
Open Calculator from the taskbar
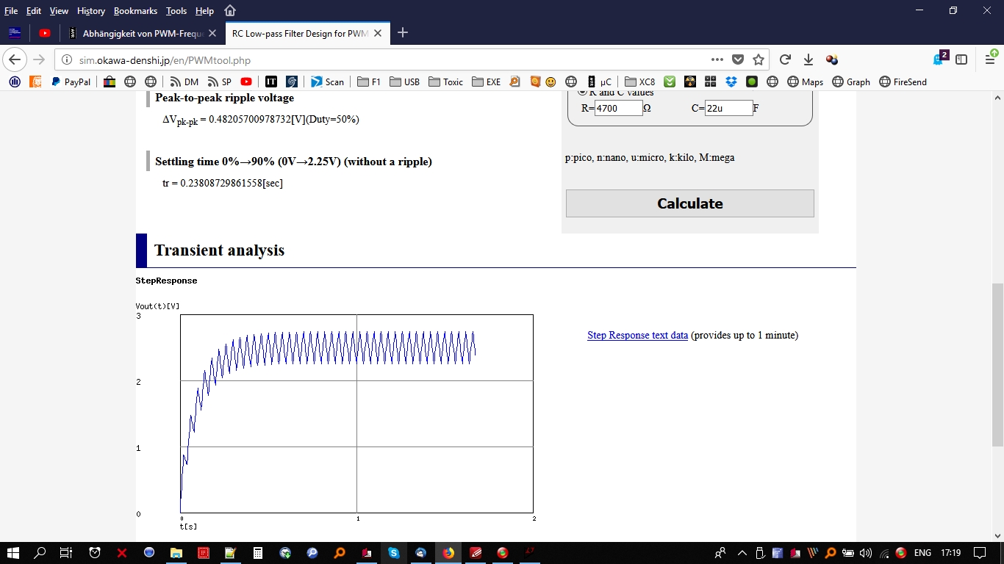pyautogui.click(x=258, y=553)
